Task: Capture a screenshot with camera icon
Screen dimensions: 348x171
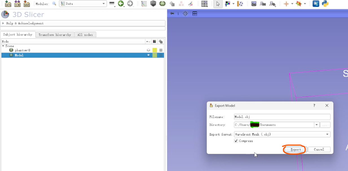Action: pos(254,4)
